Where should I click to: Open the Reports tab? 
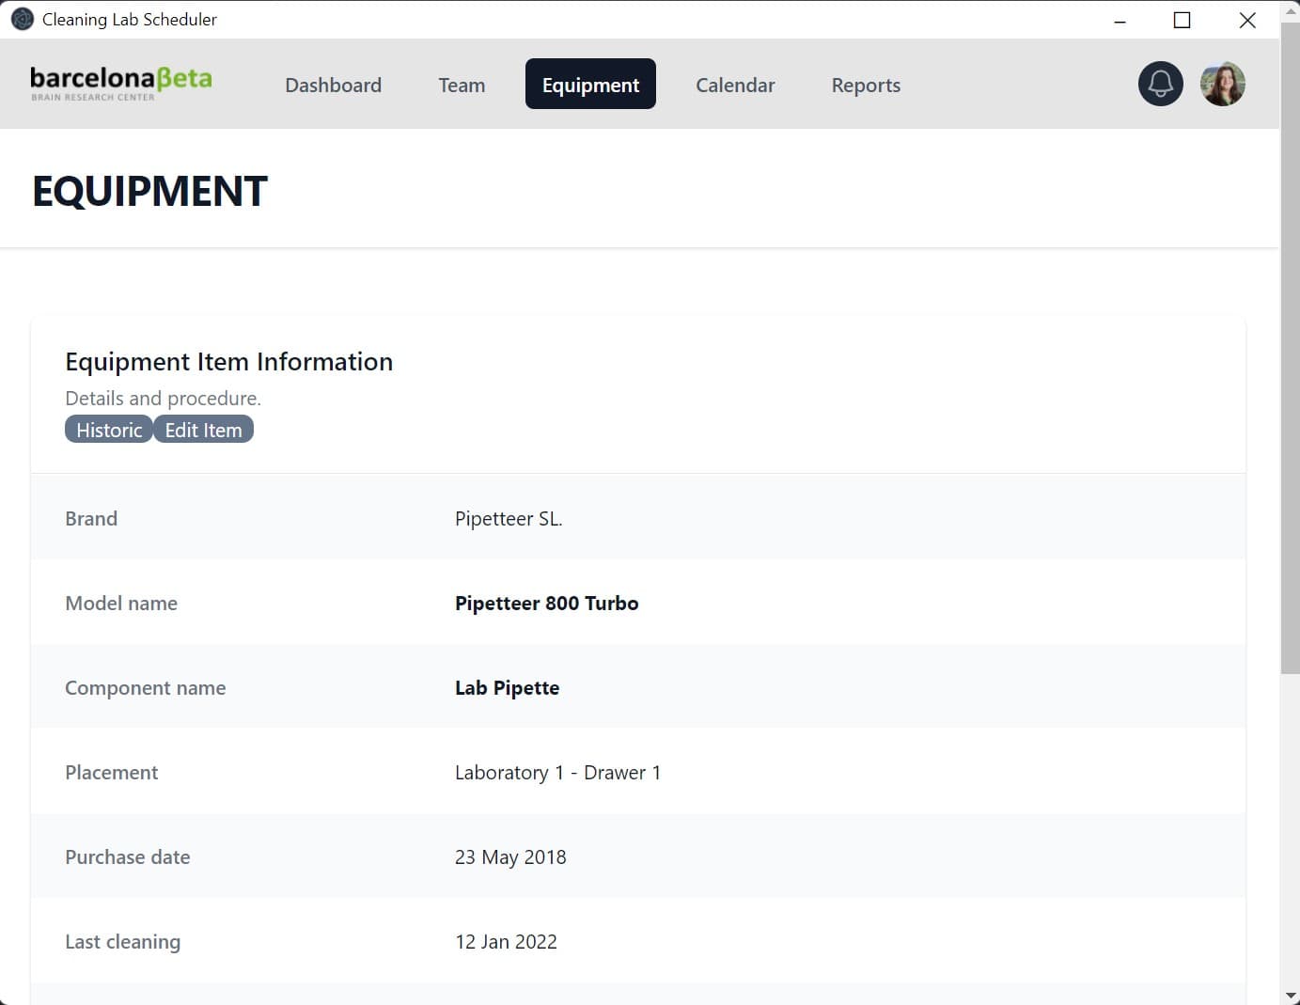(x=866, y=85)
